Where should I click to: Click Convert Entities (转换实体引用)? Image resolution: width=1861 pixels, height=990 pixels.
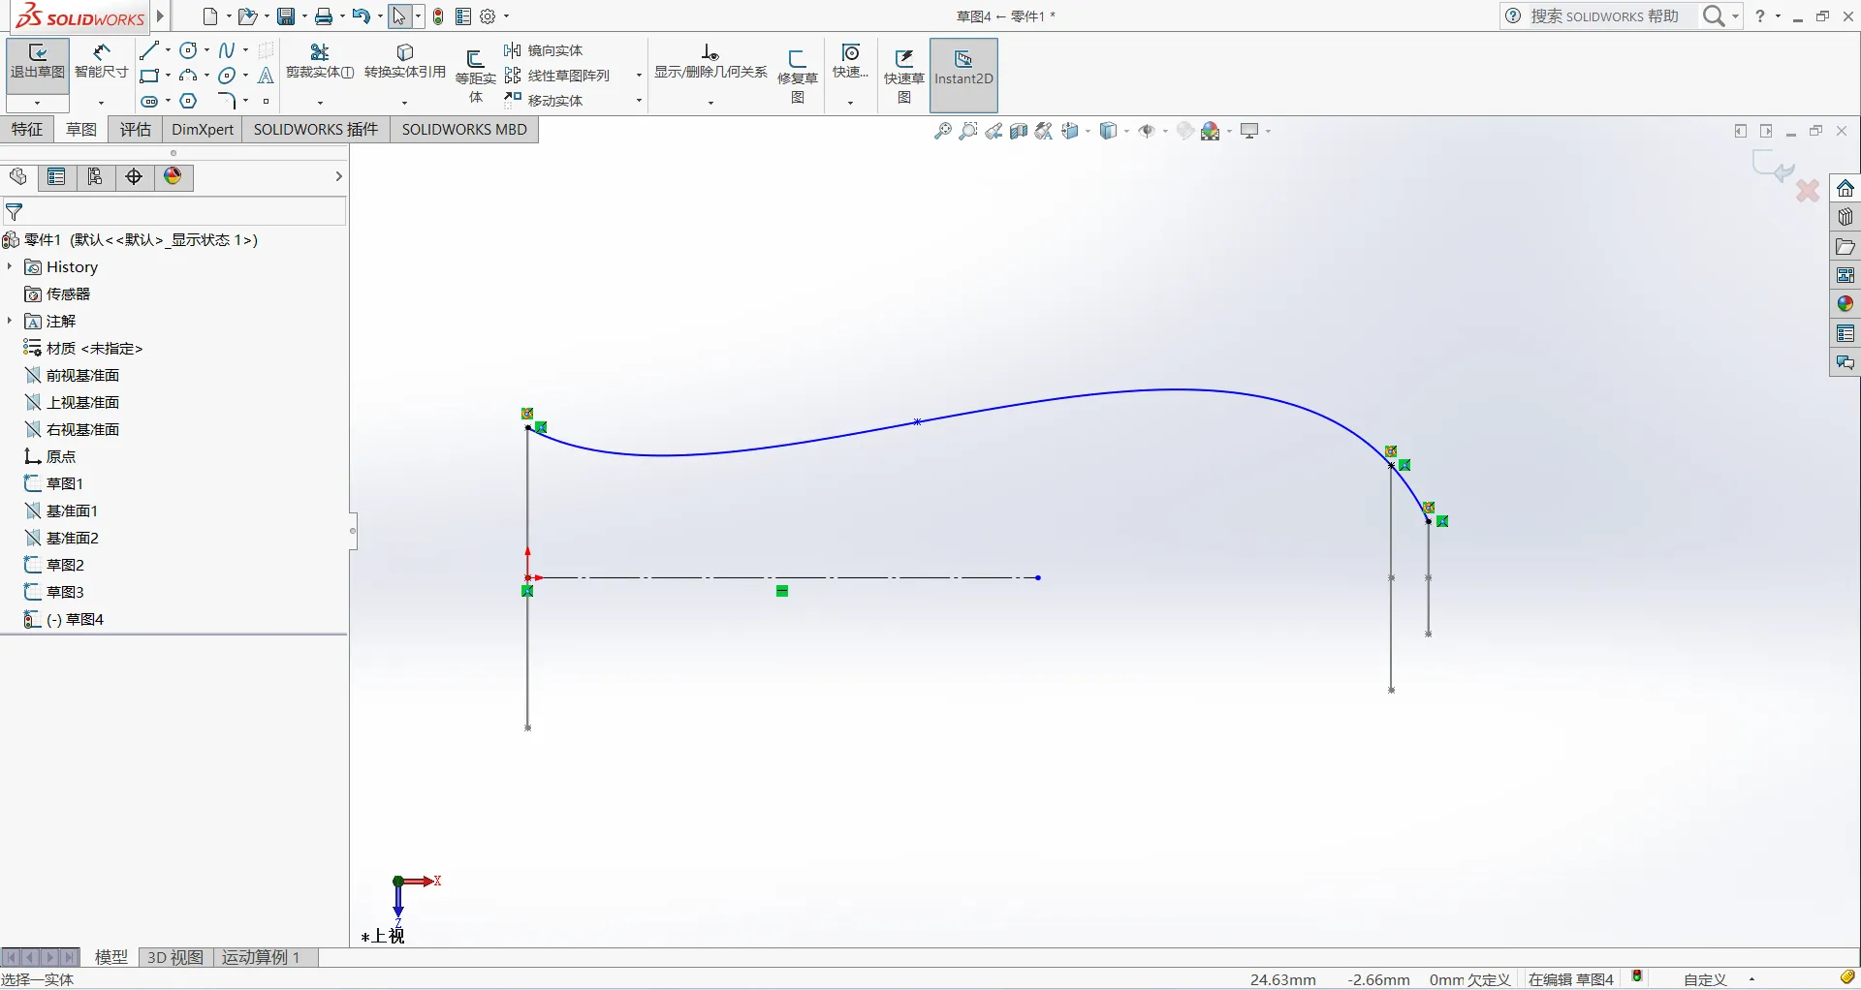405,61
